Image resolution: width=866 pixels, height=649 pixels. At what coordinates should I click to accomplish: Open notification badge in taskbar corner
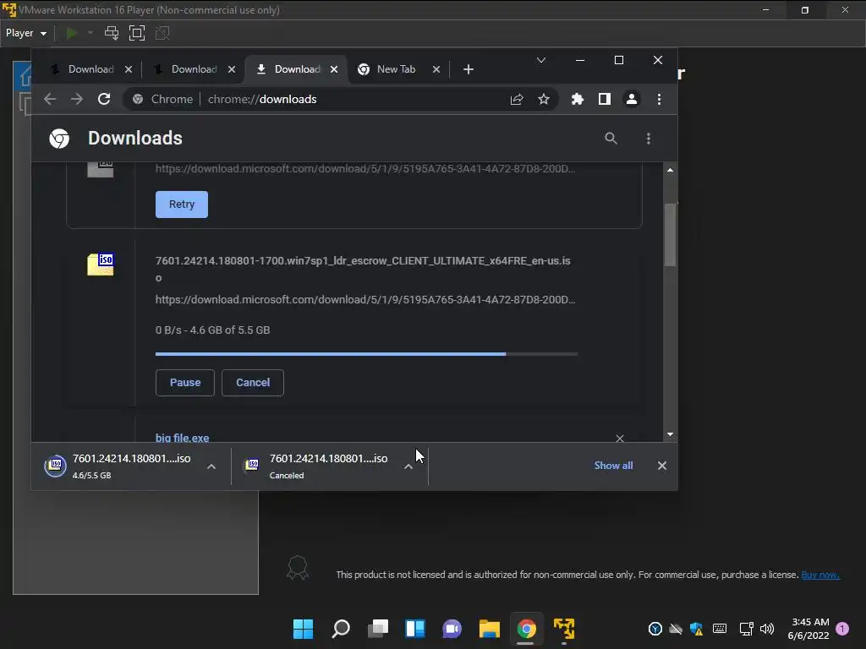point(842,629)
